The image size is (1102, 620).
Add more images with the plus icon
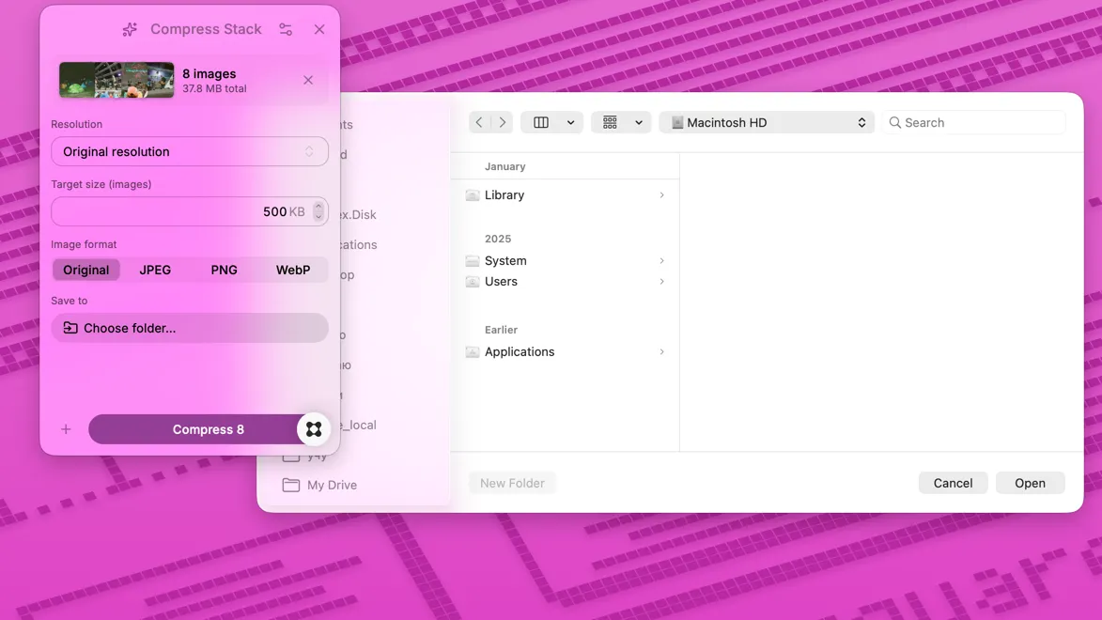point(66,429)
